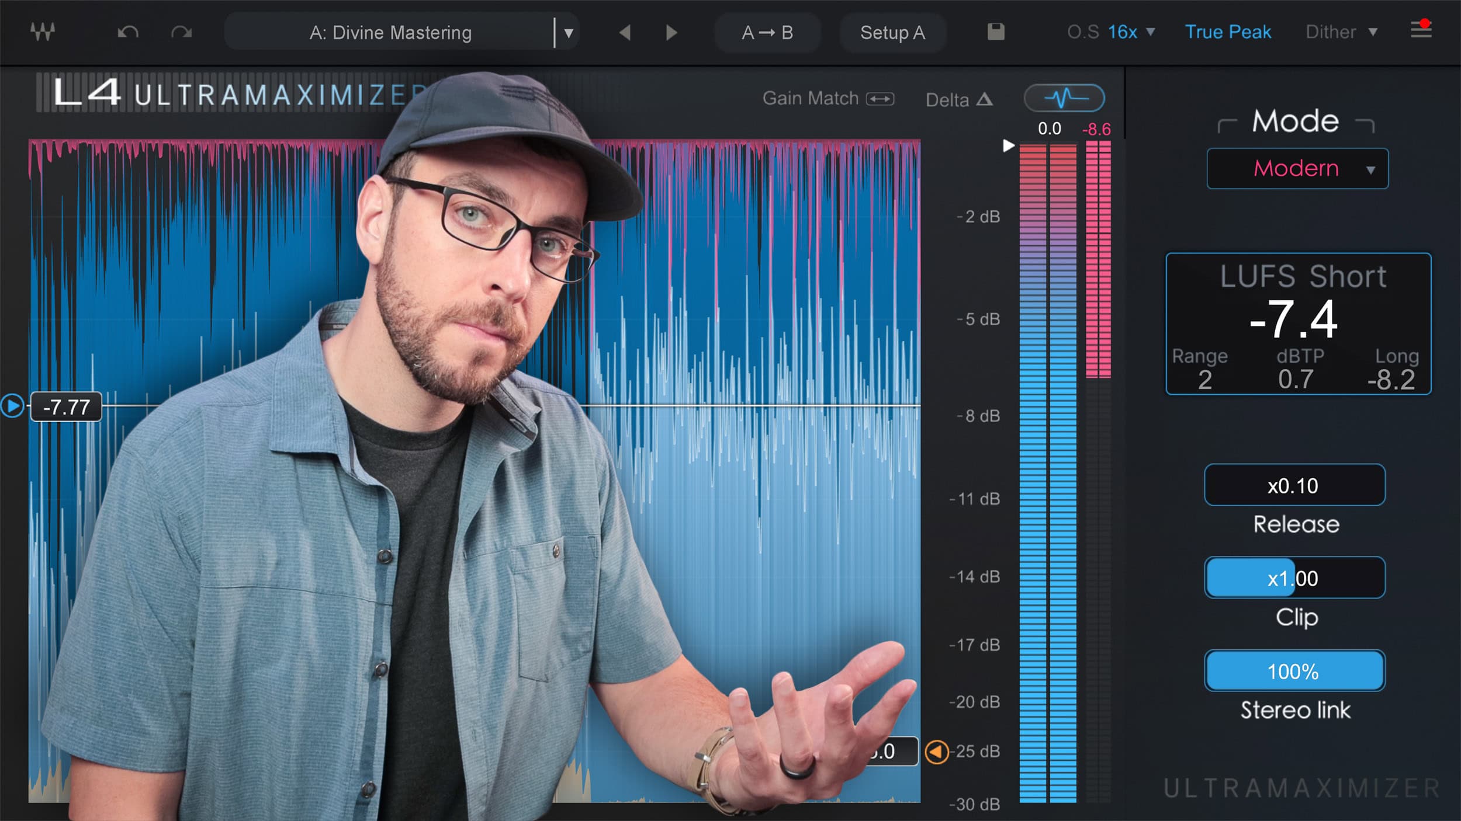The image size is (1461, 821).
Task: Select the next preset arrow
Action: (671, 33)
